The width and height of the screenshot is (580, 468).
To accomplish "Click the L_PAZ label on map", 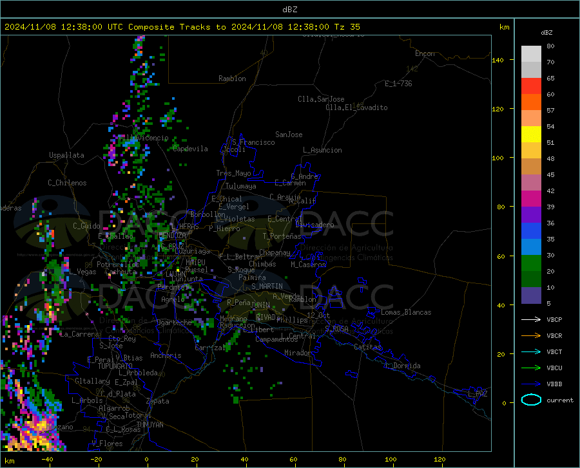I will pyautogui.click(x=478, y=394).
